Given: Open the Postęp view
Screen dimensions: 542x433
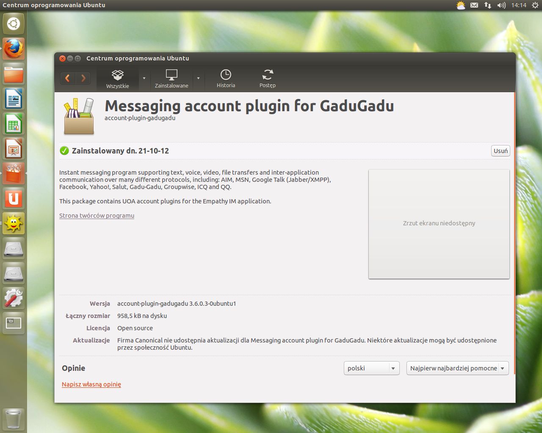Looking at the screenshot, I should 268,79.
